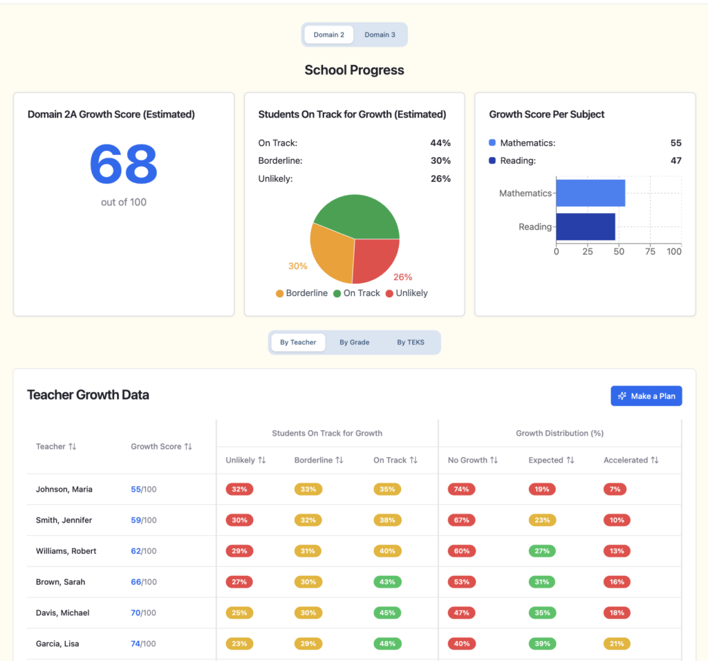Screen dimensions: 708x661
Task: Open Garcia, Lisa's 74/100 growth score link
Action: (x=135, y=644)
